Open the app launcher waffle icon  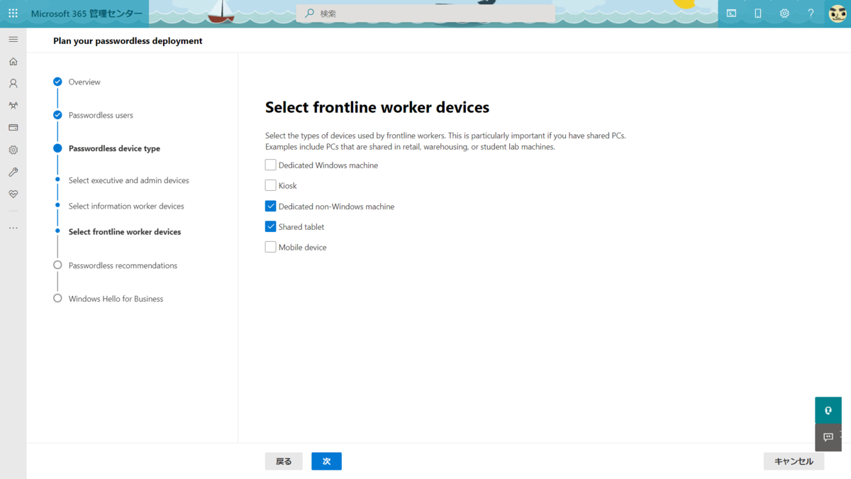(13, 13)
